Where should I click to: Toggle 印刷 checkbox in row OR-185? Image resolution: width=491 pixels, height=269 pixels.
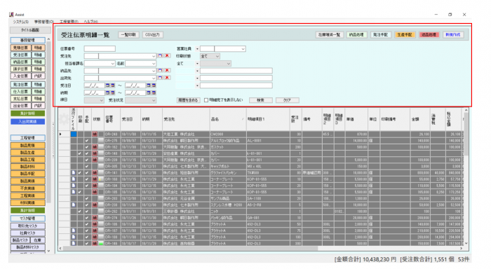pyautogui.click(x=80, y=192)
